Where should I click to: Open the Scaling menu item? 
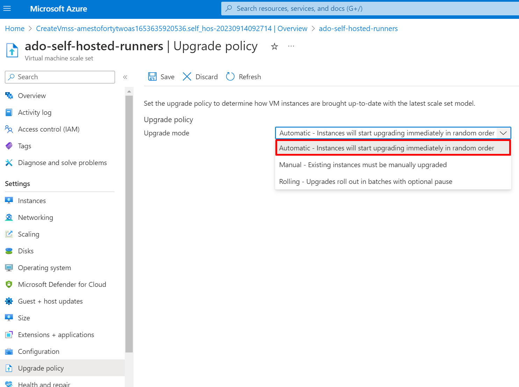click(x=29, y=234)
